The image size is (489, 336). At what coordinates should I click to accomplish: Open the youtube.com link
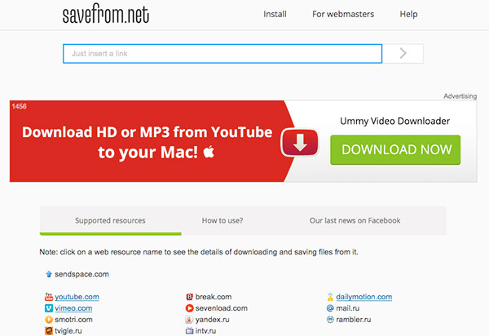[x=77, y=297]
